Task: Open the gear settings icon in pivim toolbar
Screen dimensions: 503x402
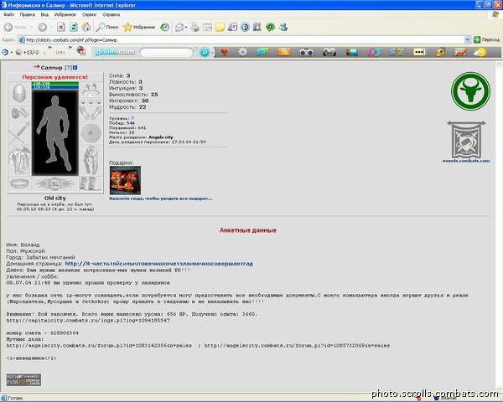Action: (242, 52)
